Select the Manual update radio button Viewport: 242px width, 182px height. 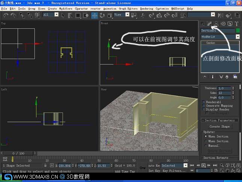tap(205, 146)
